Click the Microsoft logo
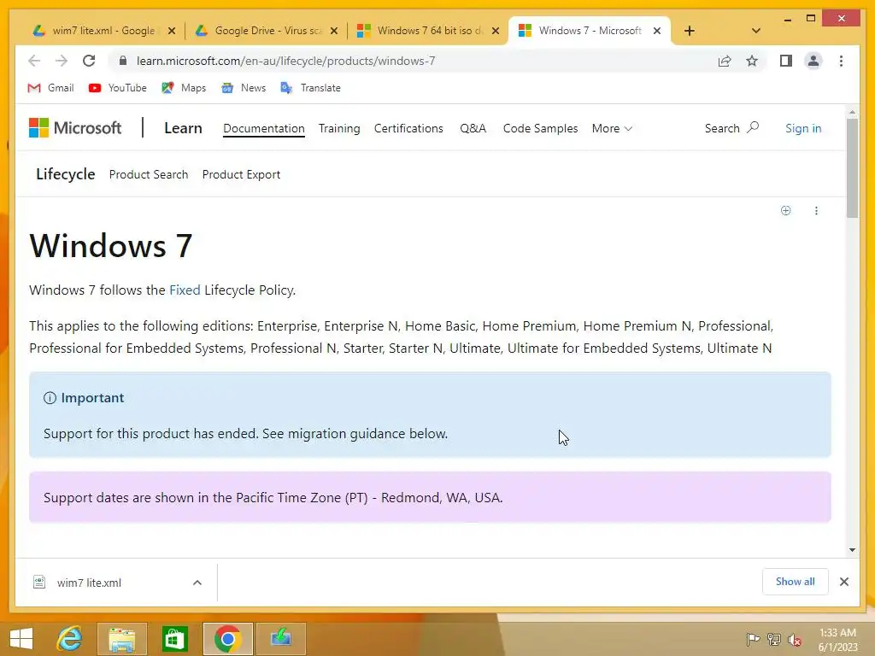The height and width of the screenshot is (656, 875). point(75,128)
